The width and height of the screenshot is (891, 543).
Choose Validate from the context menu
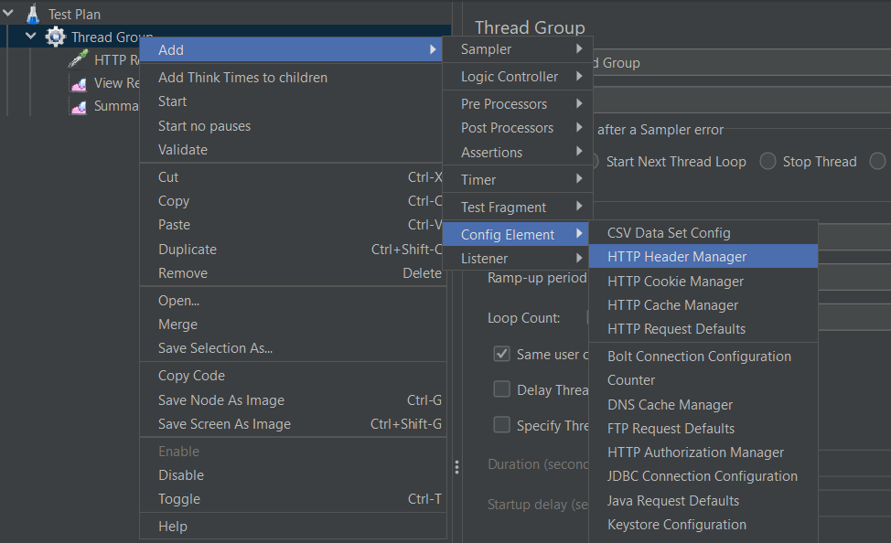291,149
